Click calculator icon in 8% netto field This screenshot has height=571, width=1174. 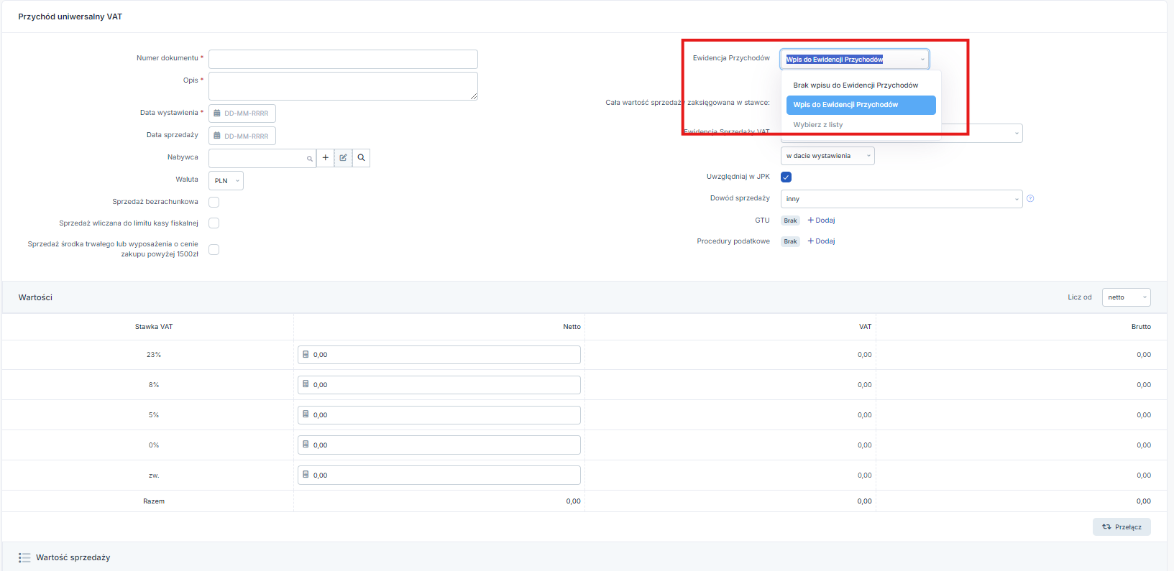(306, 385)
